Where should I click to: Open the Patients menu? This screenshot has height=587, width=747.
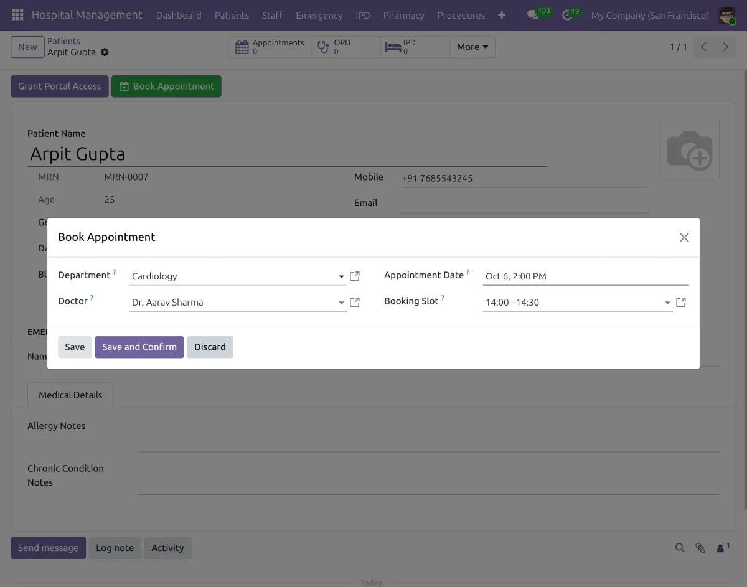[232, 15]
